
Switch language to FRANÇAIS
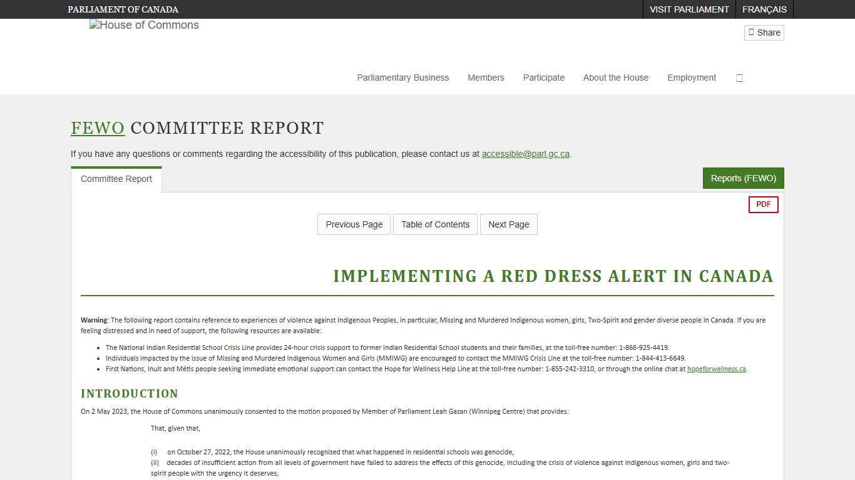pos(764,9)
